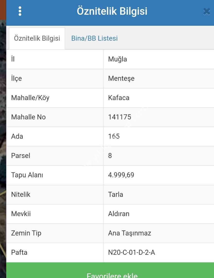214x278 pixels.
Task: Select the Öznitelik Bilgisi tab
Action: click(37, 38)
